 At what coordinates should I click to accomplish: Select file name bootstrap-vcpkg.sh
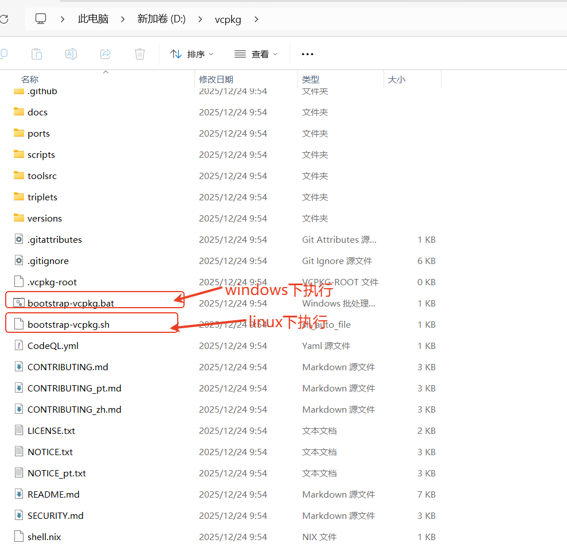point(69,325)
